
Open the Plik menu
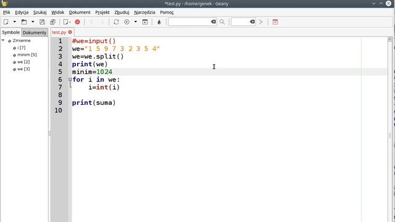(7, 12)
